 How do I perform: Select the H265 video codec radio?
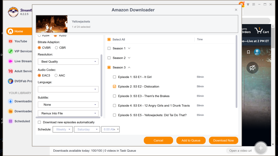coord(55,35)
